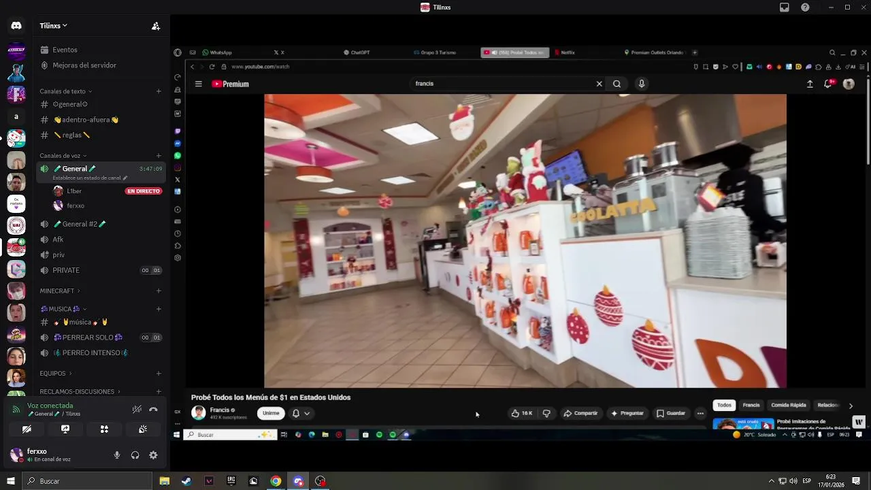Click the connection signal icon by Voz conectada

[x=16, y=409]
